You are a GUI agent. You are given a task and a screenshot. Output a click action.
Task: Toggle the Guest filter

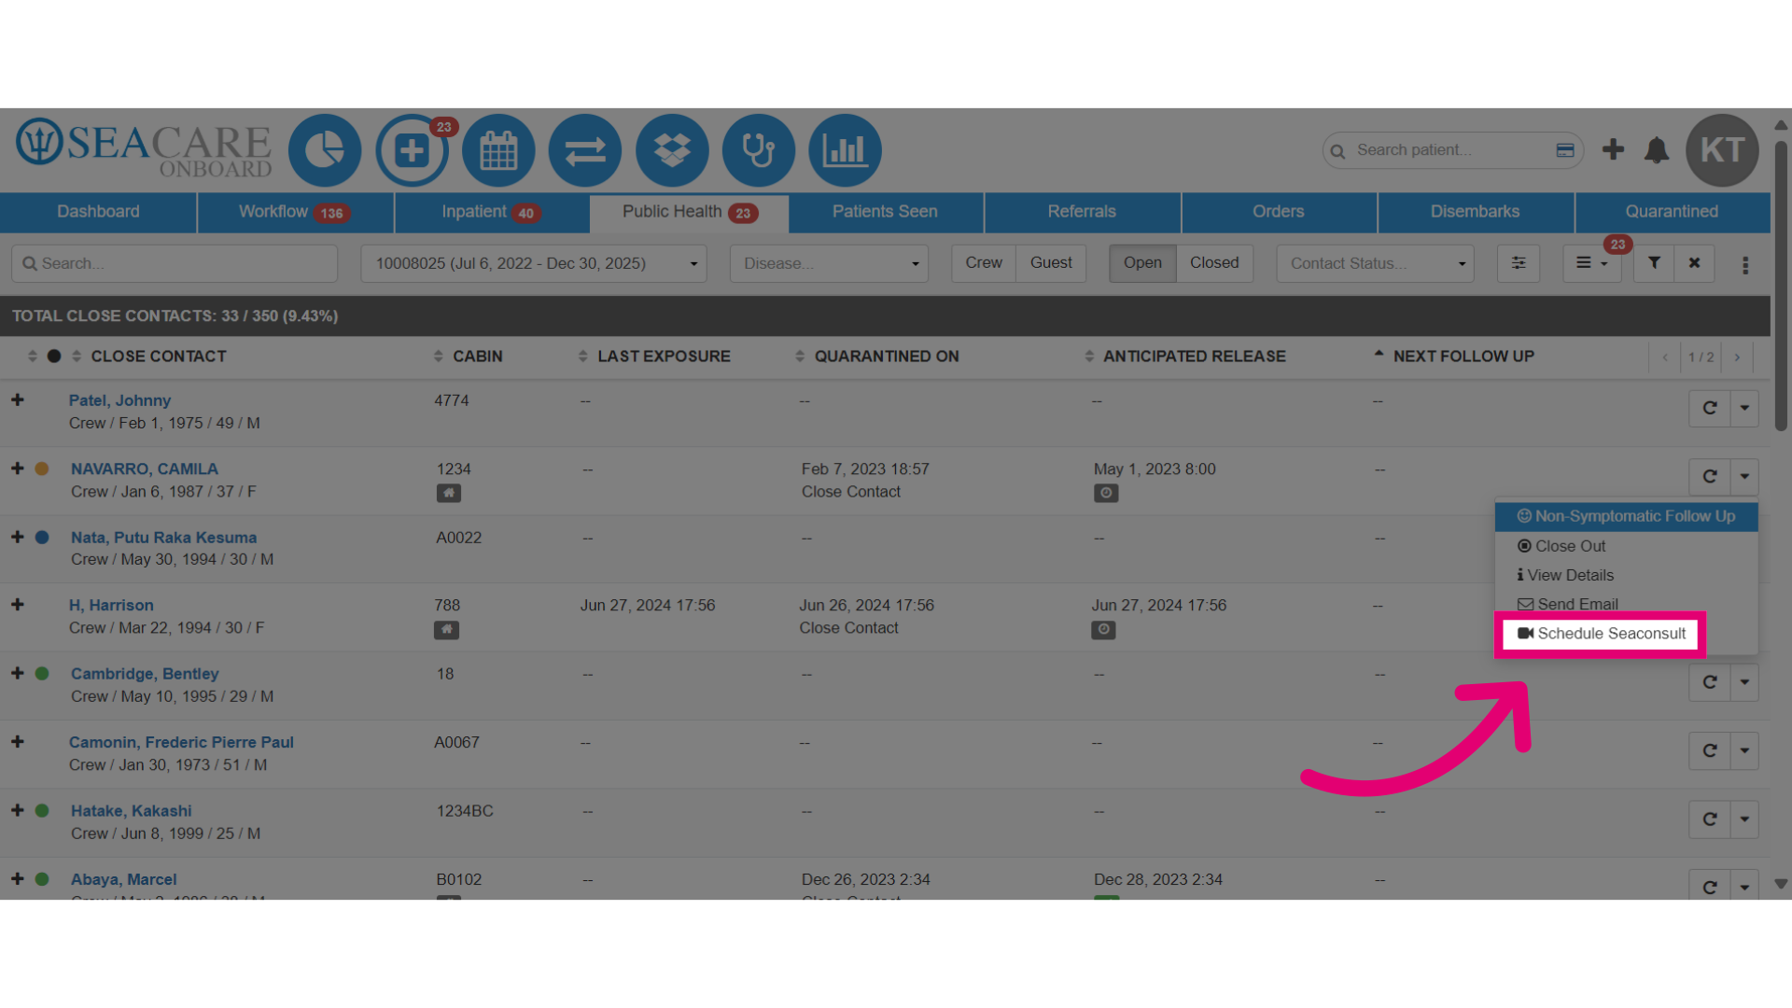click(x=1051, y=263)
